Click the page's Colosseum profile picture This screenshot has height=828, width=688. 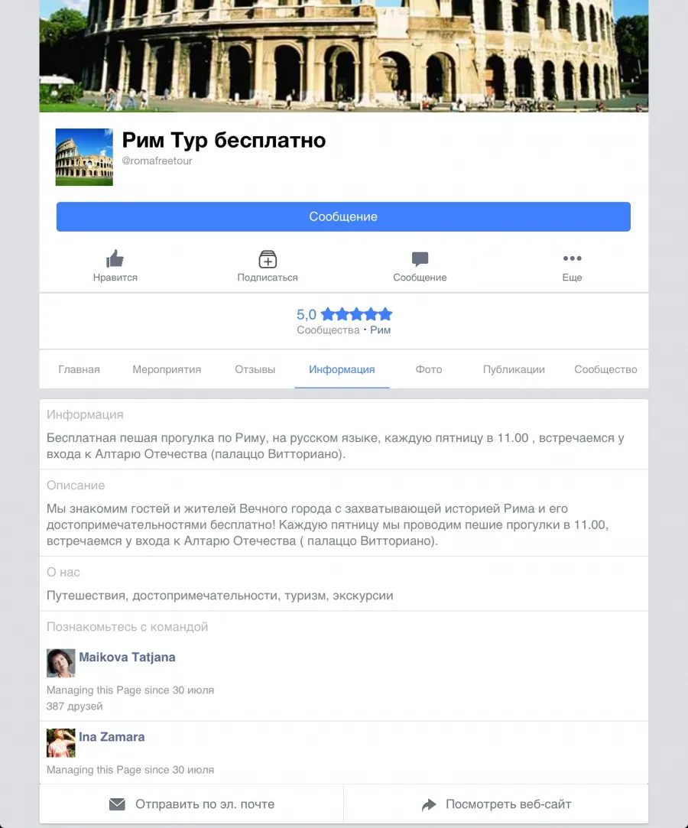[84, 157]
